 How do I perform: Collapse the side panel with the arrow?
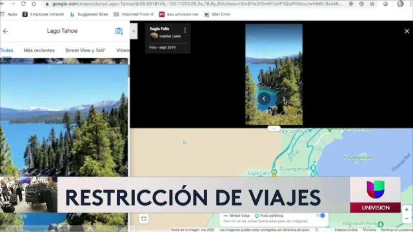[x=134, y=32]
